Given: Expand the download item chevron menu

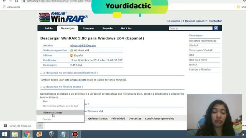Looking at the screenshot, I should click(40, 126).
